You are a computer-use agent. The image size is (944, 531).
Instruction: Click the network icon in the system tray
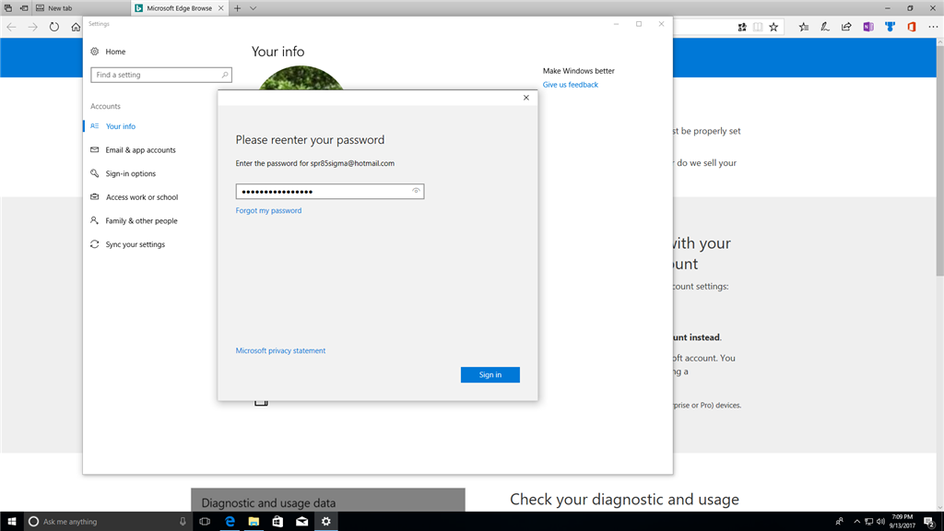(868, 522)
